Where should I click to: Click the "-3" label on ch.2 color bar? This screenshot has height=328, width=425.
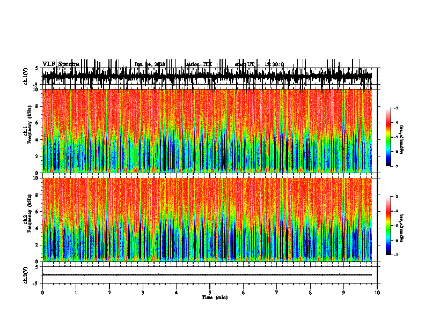tap(395, 197)
